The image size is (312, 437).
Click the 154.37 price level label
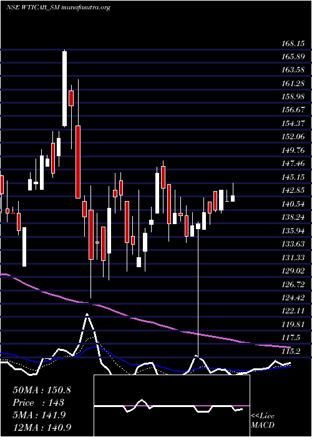pos(293,124)
